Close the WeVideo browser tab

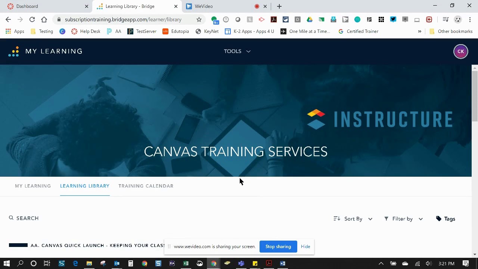265,6
